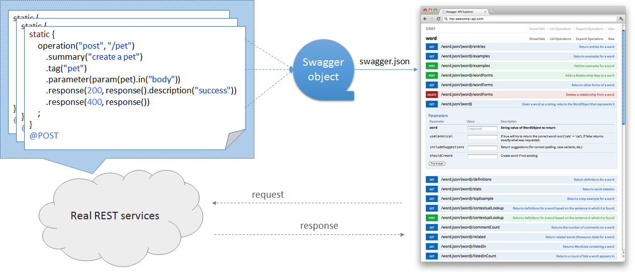Open a new browser tab
Image resolution: width=635 pixels, height=275 pixels.
point(492,12)
